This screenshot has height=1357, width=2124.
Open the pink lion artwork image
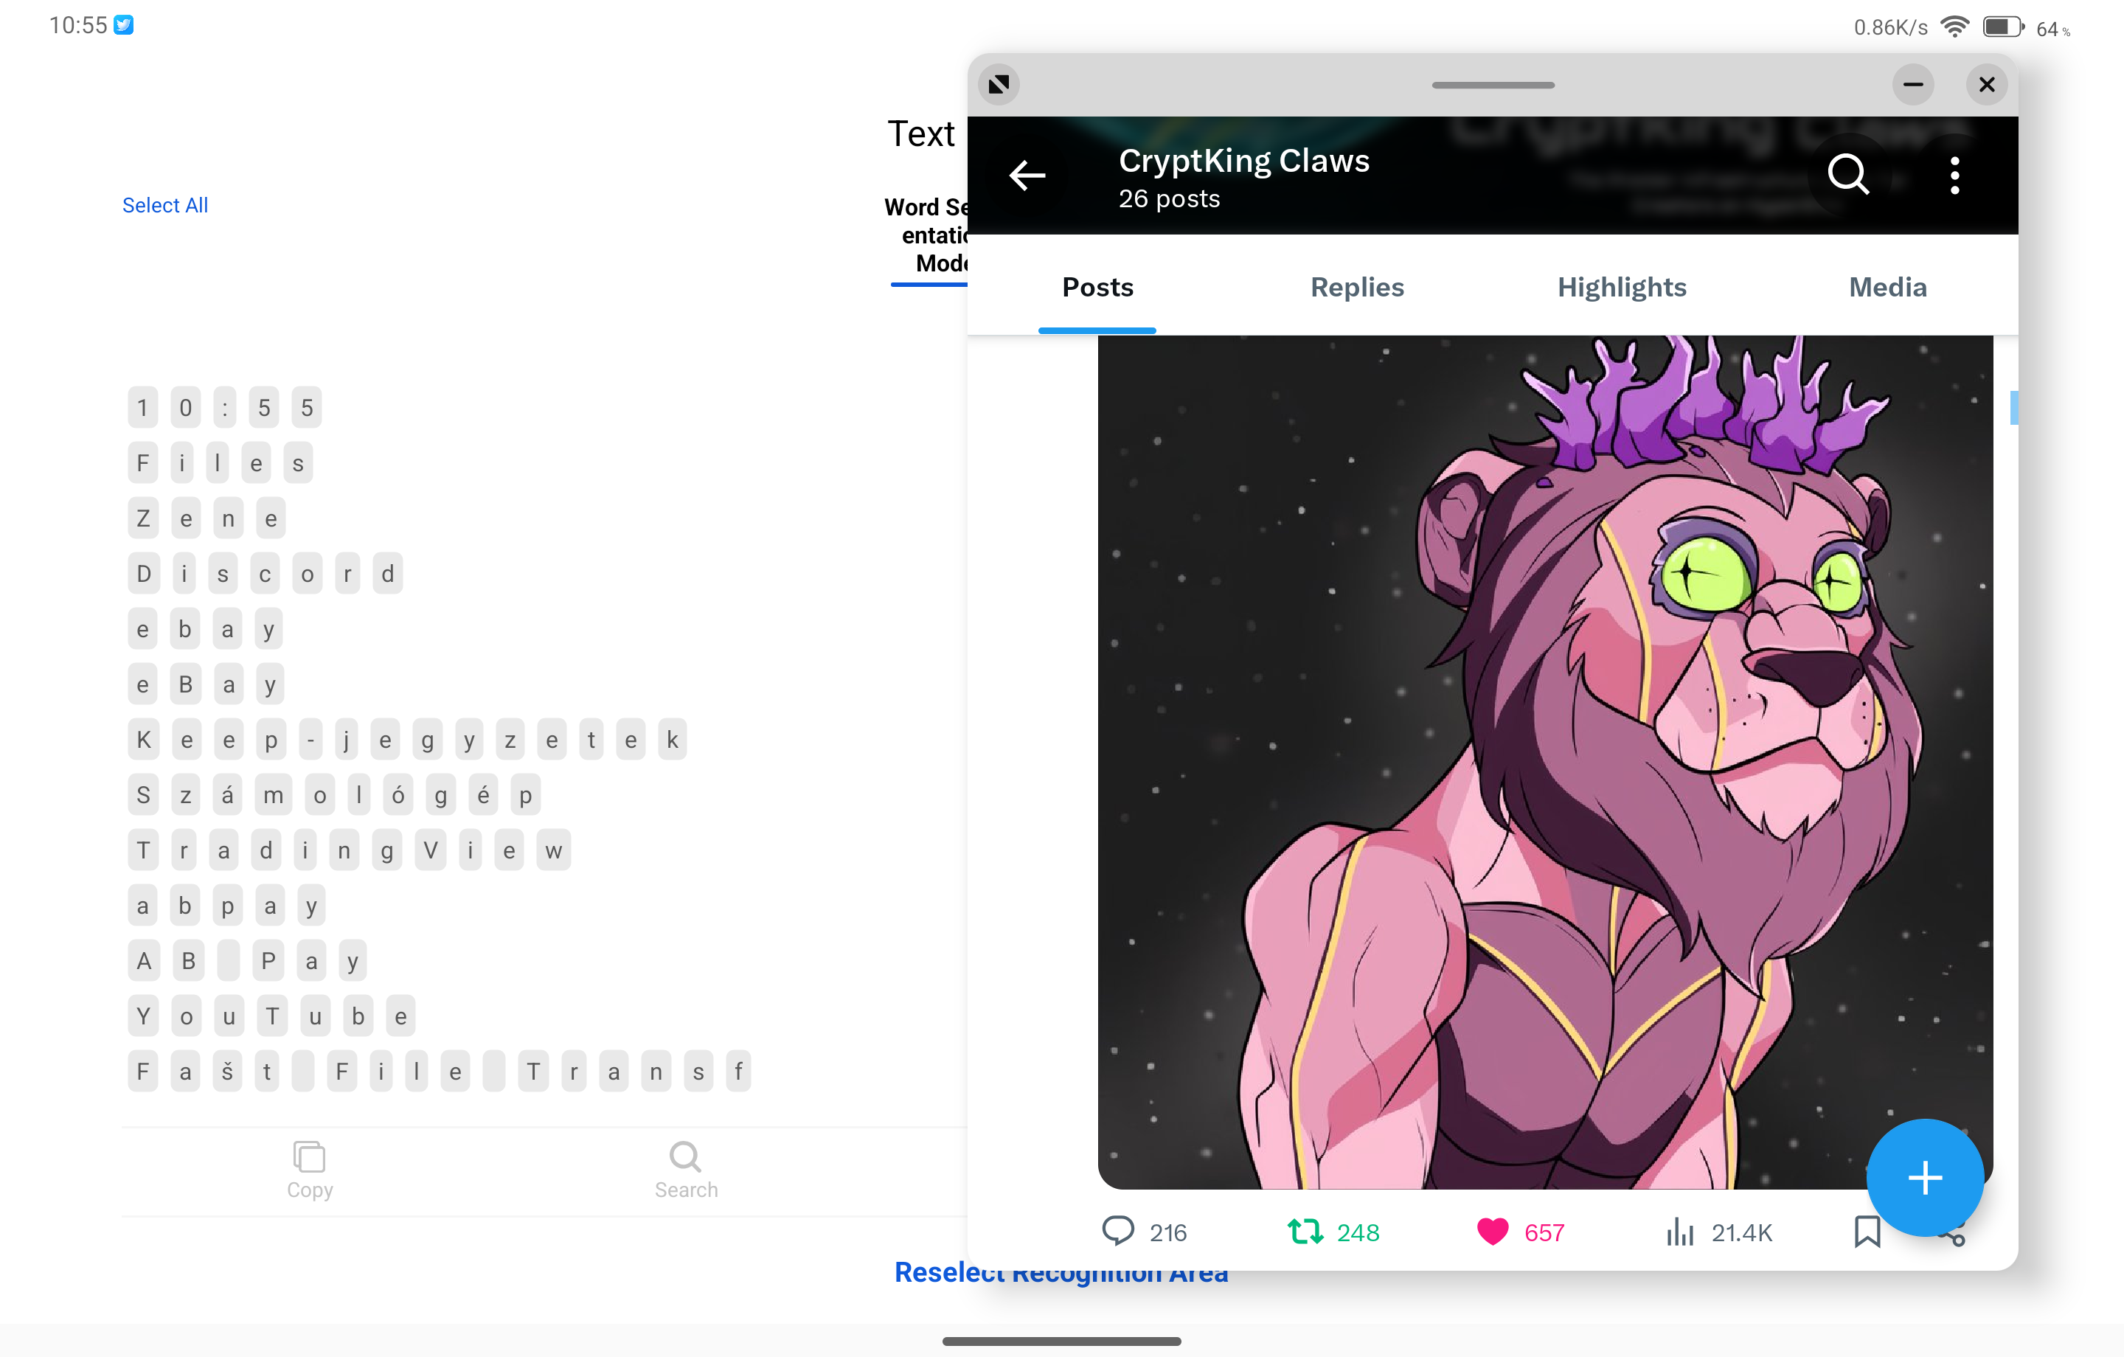point(1544,760)
